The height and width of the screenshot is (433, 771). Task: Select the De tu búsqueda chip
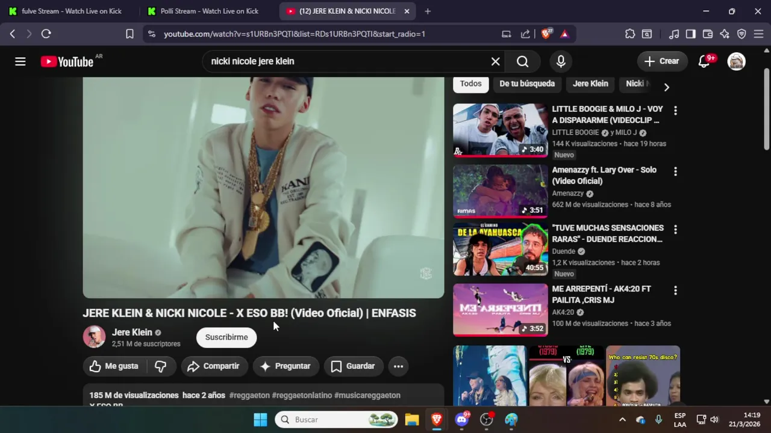tap(527, 84)
